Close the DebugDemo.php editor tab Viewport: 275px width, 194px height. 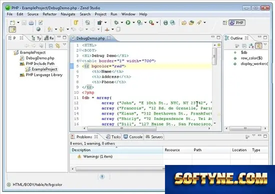(109, 38)
